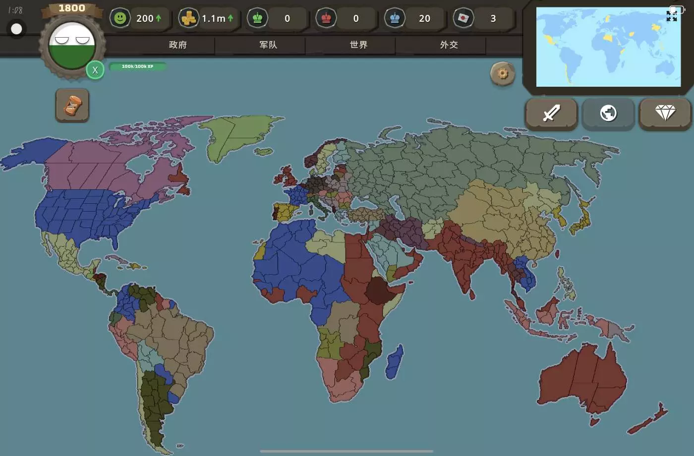
Task: Click the green X level badge
Action: pyautogui.click(x=95, y=70)
